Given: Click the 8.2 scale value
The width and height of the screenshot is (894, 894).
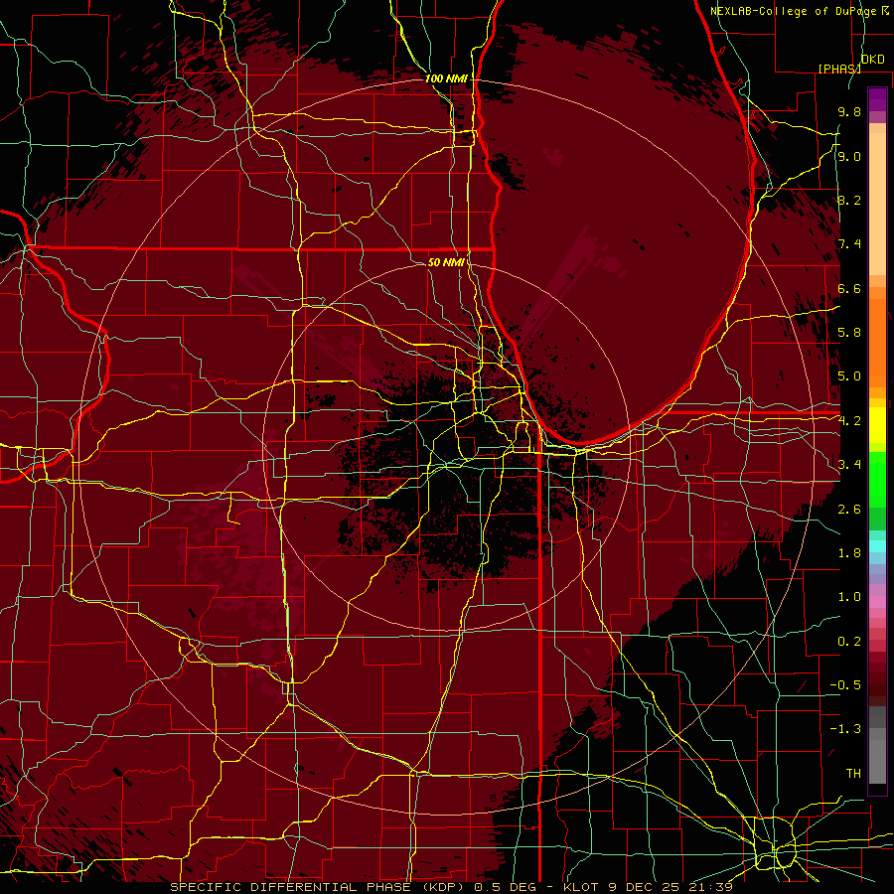Looking at the screenshot, I should 849,200.
